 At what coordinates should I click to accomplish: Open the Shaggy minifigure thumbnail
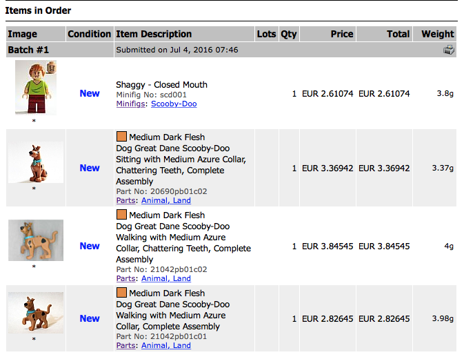coord(36,88)
